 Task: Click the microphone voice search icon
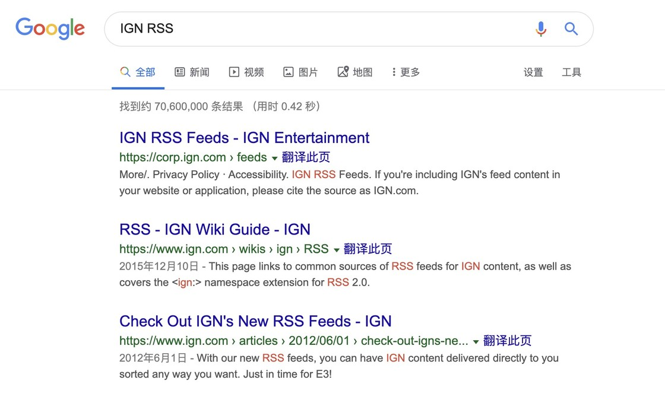pyautogui.click(x=541, y=29)
